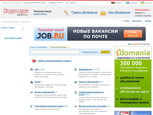Open Реклама в газете menu link

(x=56, y=3)
